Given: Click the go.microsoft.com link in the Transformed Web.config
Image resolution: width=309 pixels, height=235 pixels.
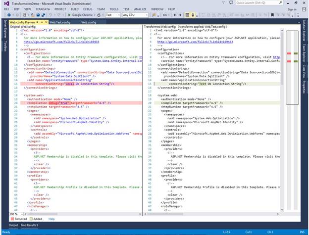Looking at the screenshot, I should pos(195,42).
